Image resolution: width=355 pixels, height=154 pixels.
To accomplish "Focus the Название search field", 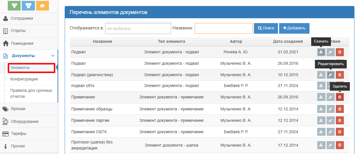I will point(224,29).
